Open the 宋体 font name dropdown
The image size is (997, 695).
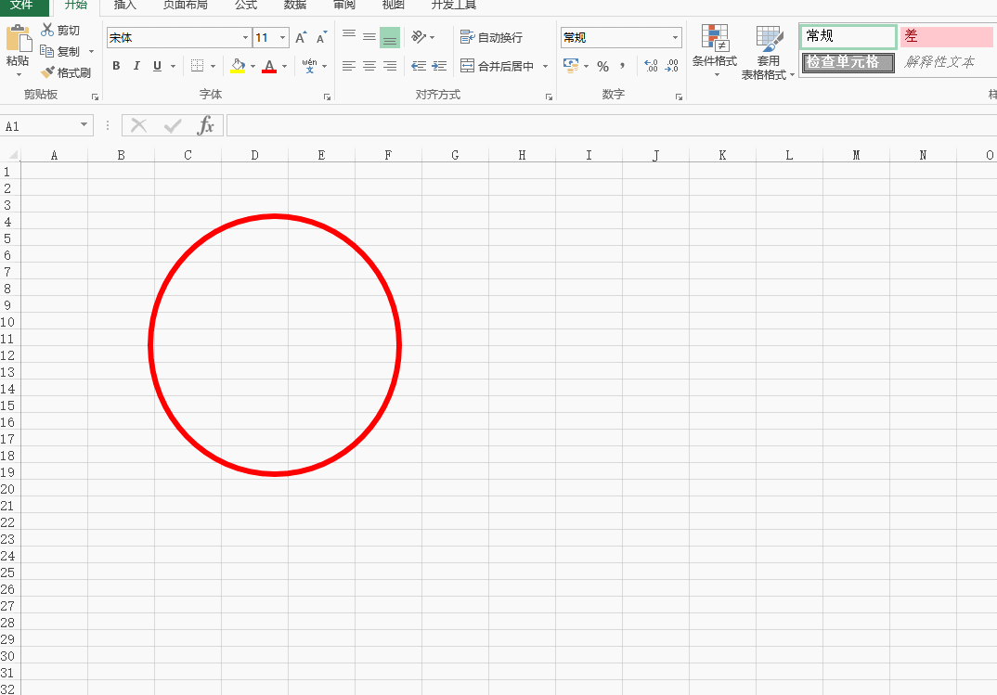coord(246,38)
